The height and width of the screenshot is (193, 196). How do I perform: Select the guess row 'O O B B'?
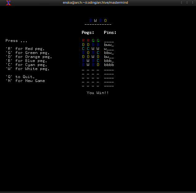tap(91, 45)
